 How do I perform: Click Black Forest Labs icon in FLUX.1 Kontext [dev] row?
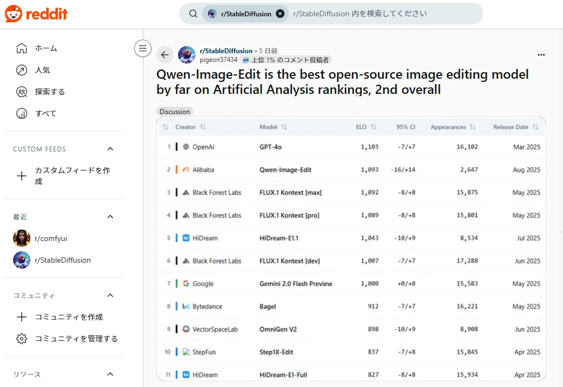coord(186,261)
